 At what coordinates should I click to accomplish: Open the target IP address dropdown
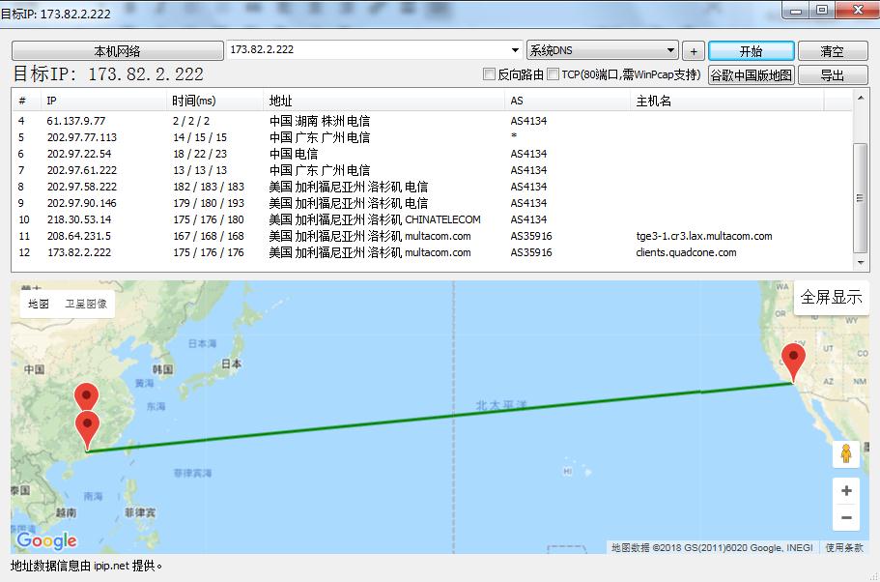click(515, 50)
